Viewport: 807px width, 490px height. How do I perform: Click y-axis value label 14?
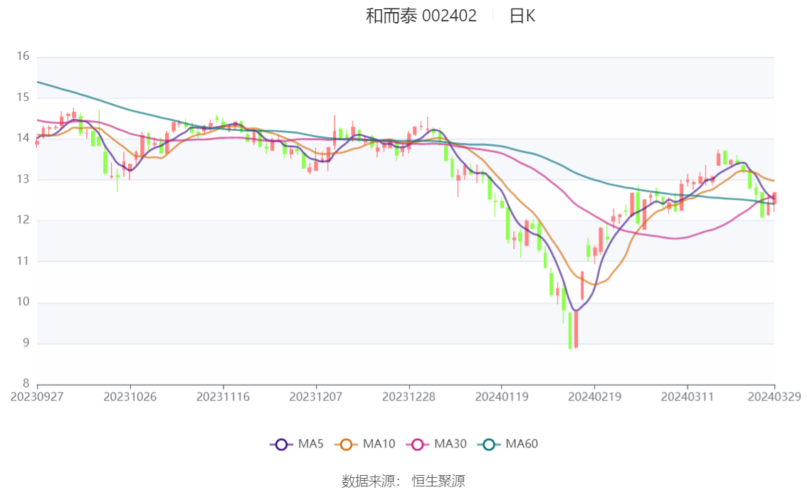point(23,138)
